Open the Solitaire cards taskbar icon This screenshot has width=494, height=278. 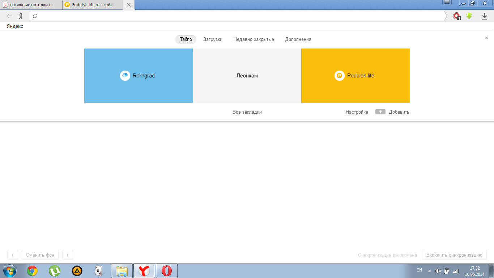99,271
